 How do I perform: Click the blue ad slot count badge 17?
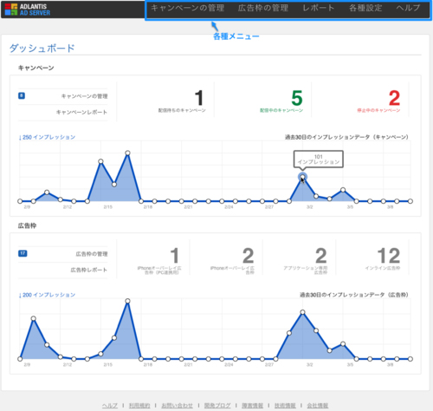coord(23,253)
